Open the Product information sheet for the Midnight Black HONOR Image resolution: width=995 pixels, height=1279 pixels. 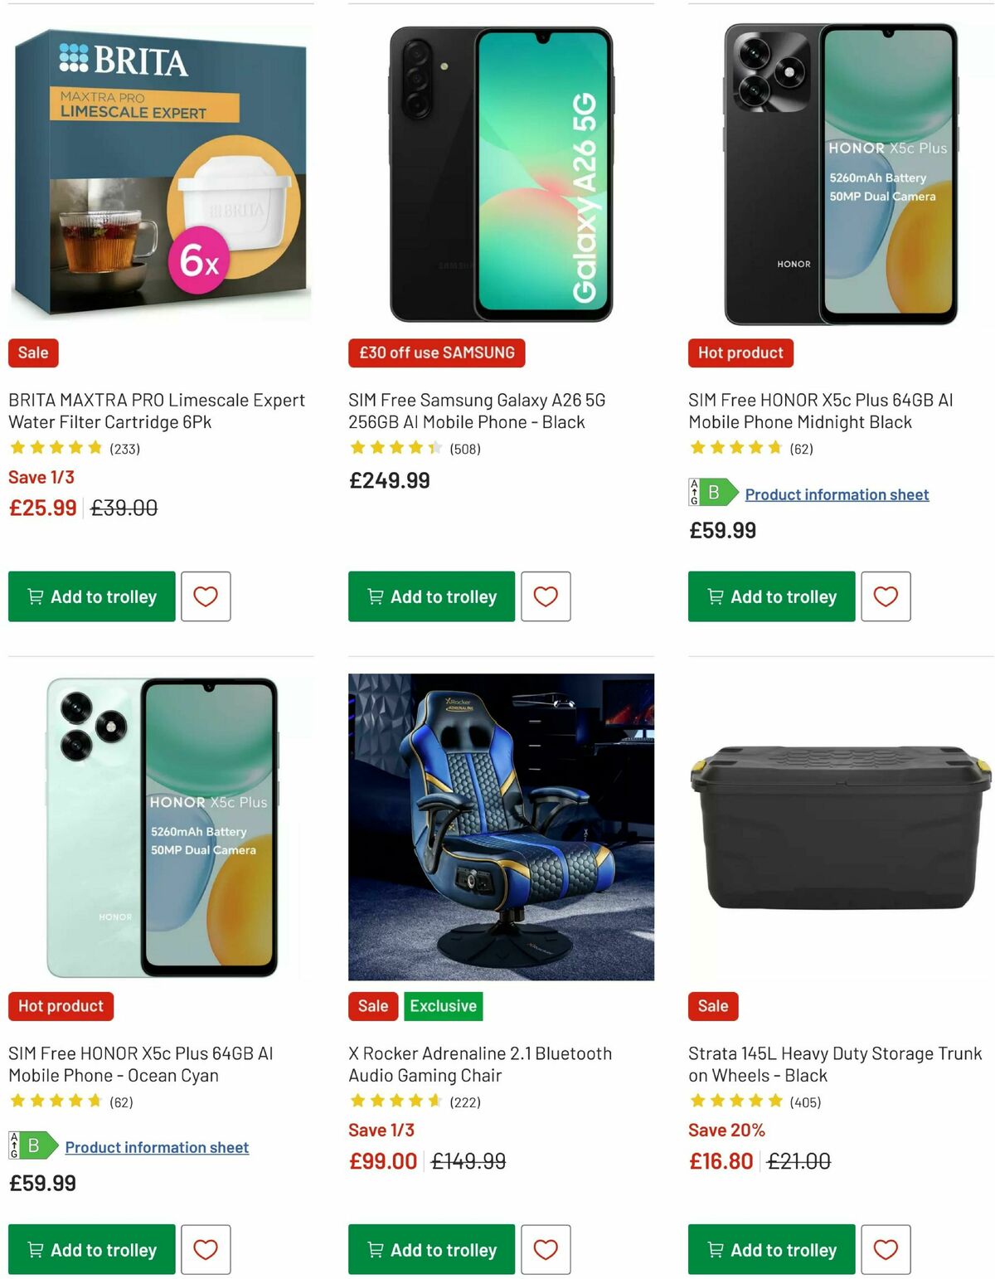837,494
